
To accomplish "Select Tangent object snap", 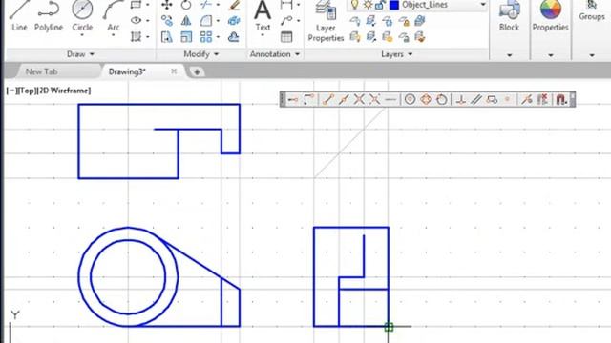I will [441, 100].
